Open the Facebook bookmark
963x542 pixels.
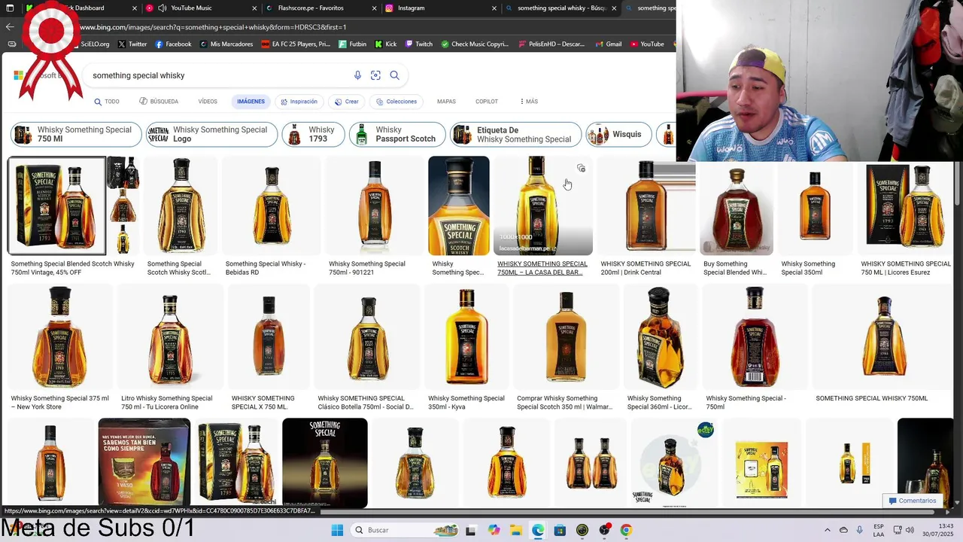(x=172, y=44)
